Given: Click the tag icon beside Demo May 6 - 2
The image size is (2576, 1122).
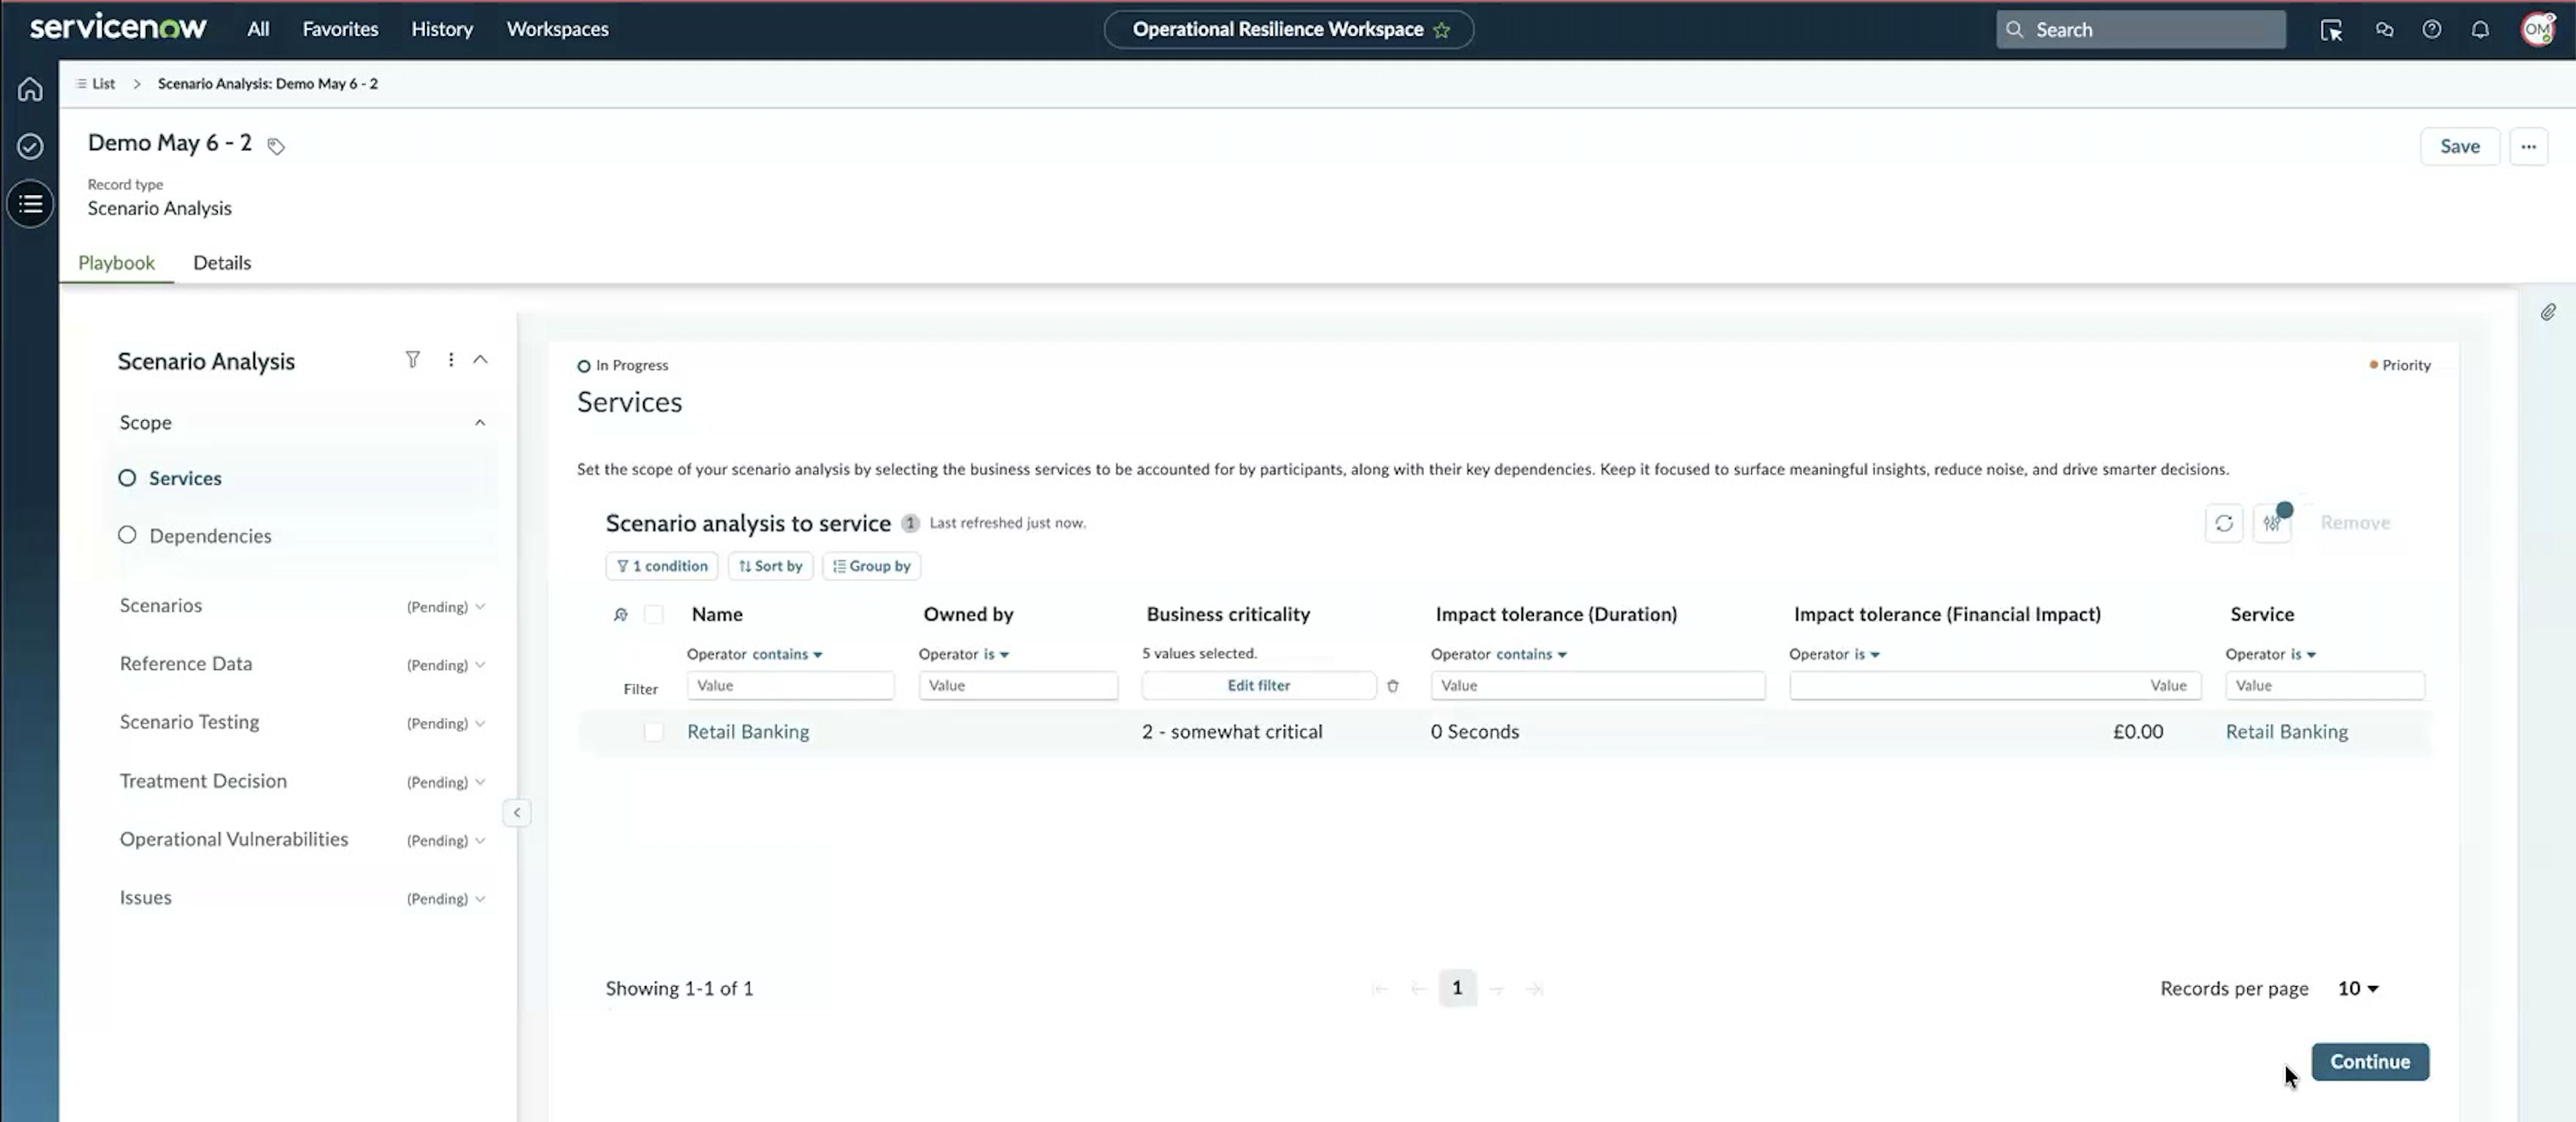Looking at the screenshot, I should (x=276, y=146).
